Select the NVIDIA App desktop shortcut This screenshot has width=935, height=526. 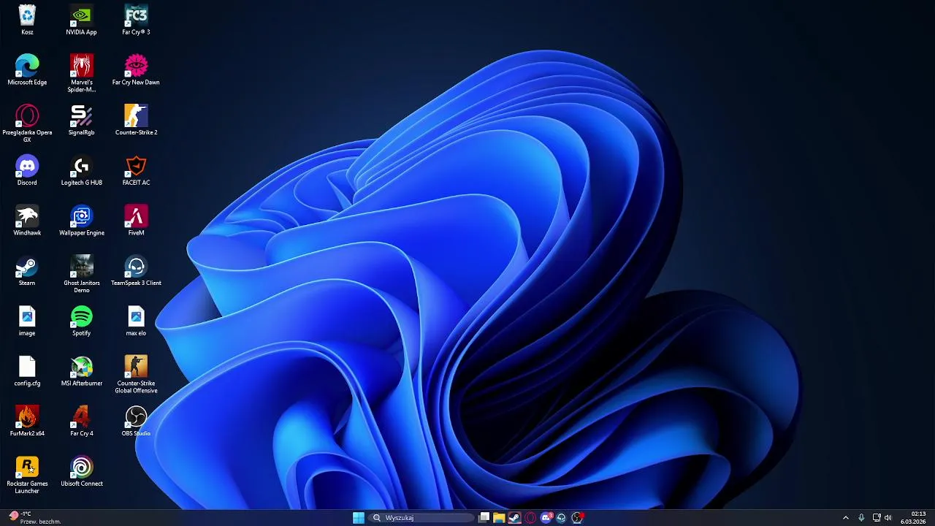[x=81, y=20]
